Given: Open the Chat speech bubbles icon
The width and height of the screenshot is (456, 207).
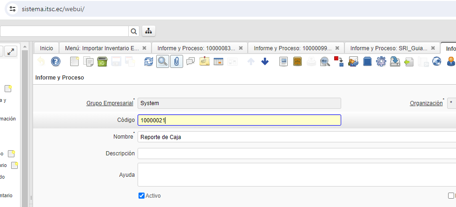Looking at the screenshot, I should click(191, 61).
